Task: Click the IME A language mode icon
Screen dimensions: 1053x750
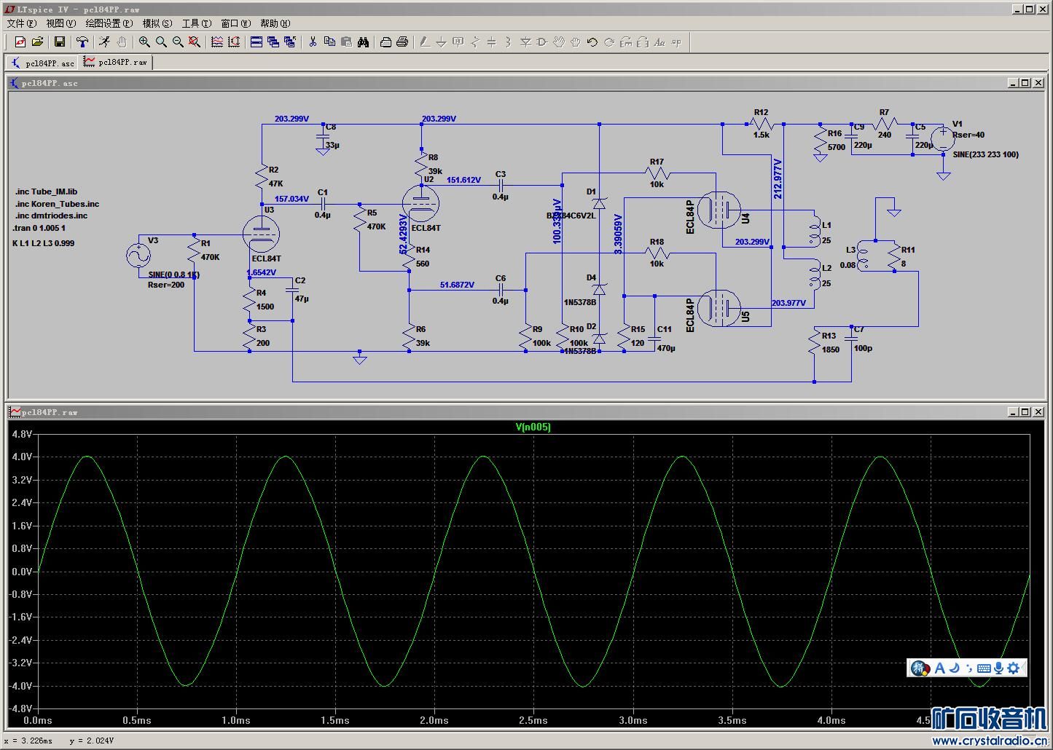Action: click(939, 668)
